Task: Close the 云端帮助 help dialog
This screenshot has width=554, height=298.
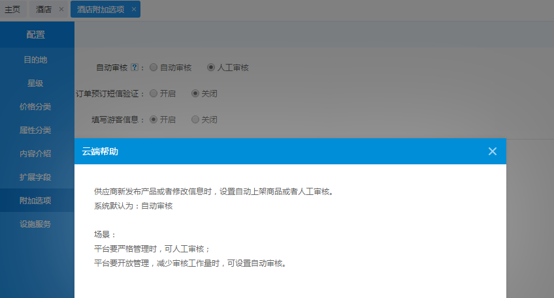Action: pyautogui.click(x=492, y=151)
